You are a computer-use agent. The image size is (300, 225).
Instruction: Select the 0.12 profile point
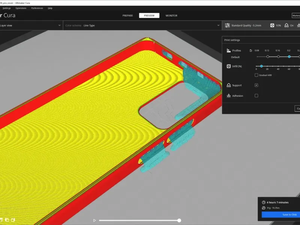point(268,57)
